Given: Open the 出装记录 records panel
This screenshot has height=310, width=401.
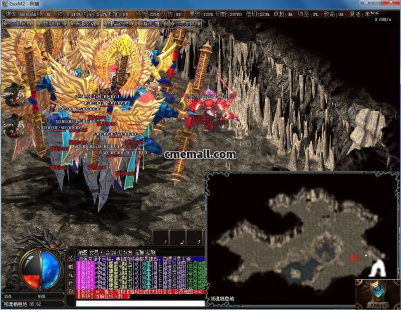Looking at the screenshot, I should (119, 24).
